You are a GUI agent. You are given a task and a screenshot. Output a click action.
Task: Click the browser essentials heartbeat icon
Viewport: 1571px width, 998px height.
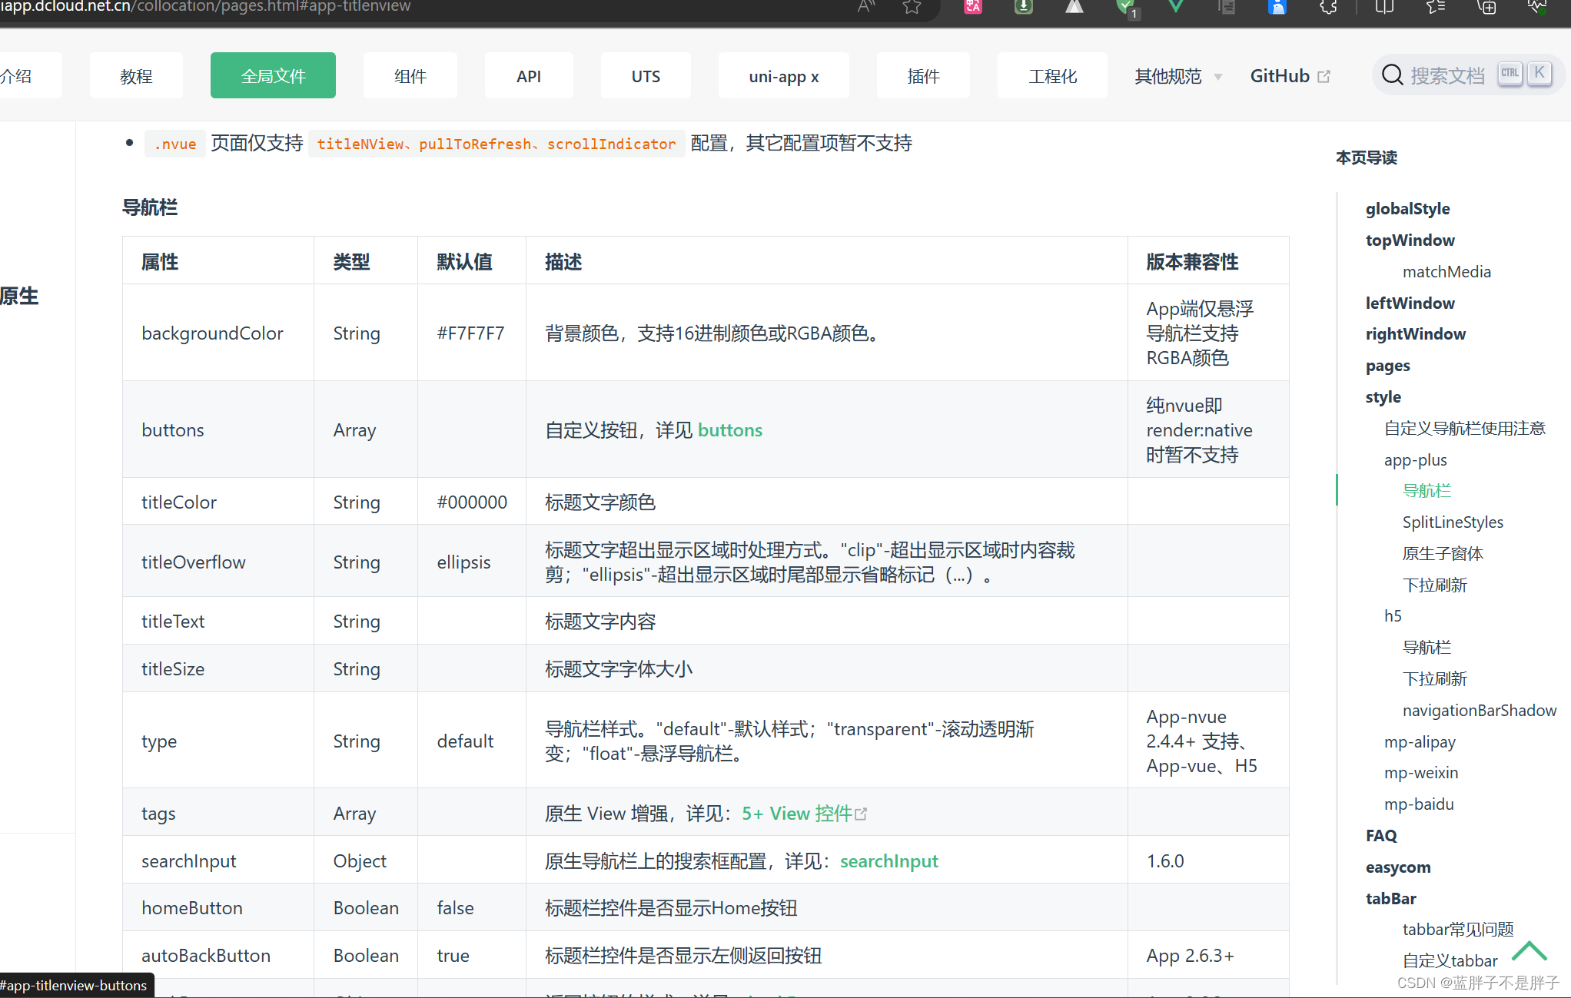[x=1537, y=6]
